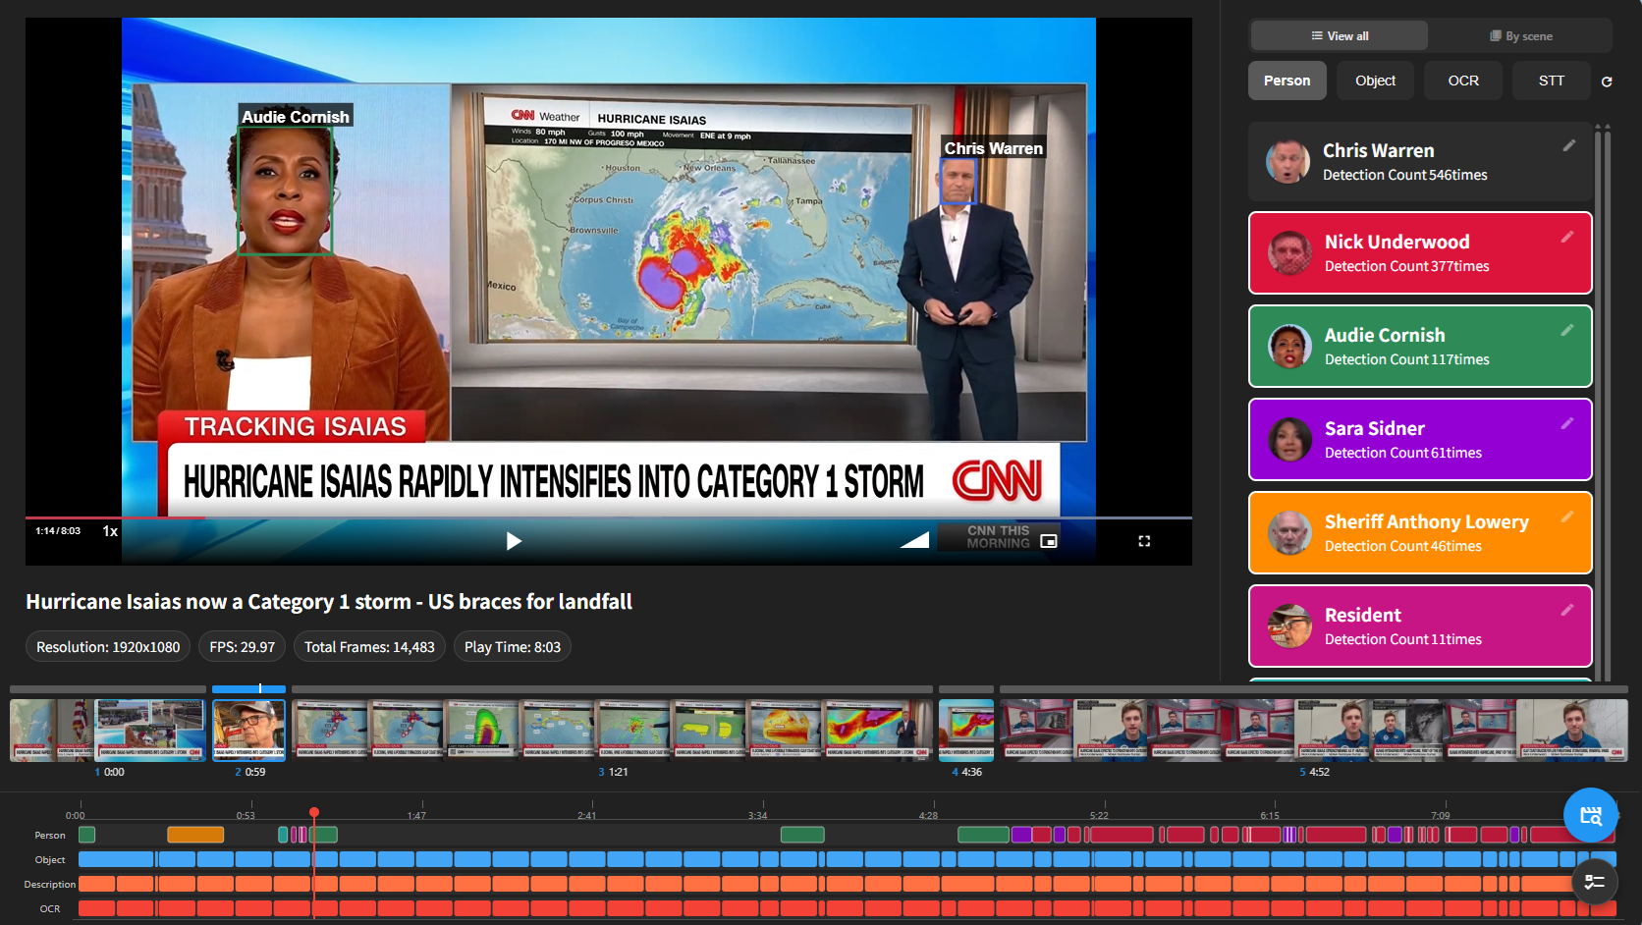1642x925 pixels.
Task: Edit Nick Underwood name pencil icon
Action: pos(1567,237)
